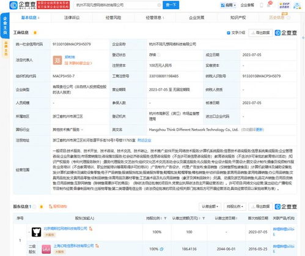Open the 持股比例 dropdown above shareholder table
This screenshot has width=305, height=256.
click(x=235, y=206)
